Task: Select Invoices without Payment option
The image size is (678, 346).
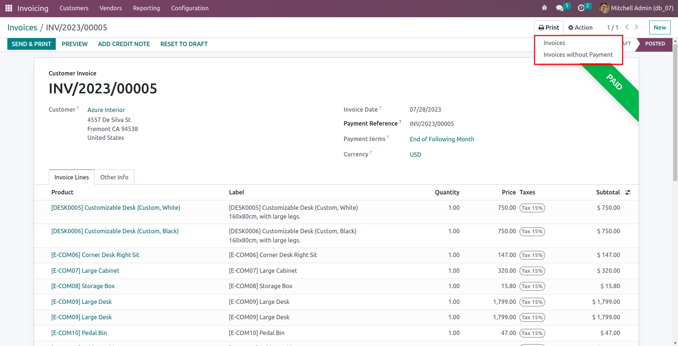Action: [x=578, y=55]
